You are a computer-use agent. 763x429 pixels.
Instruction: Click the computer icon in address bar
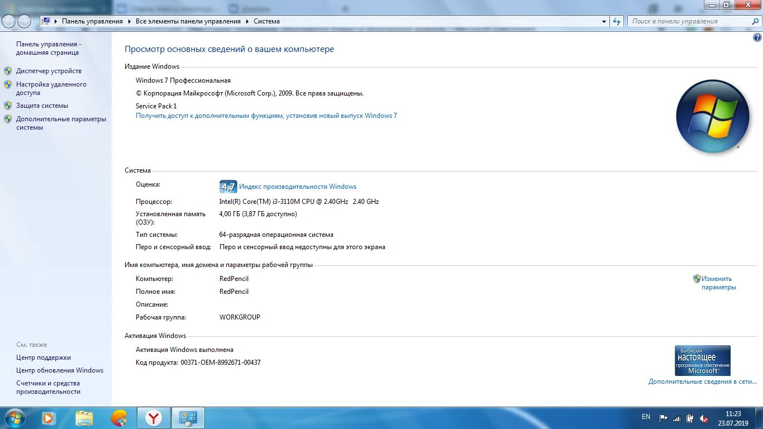46,21
